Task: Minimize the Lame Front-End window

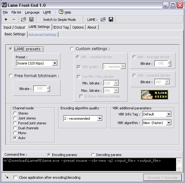Action: [x=165, y=5]
